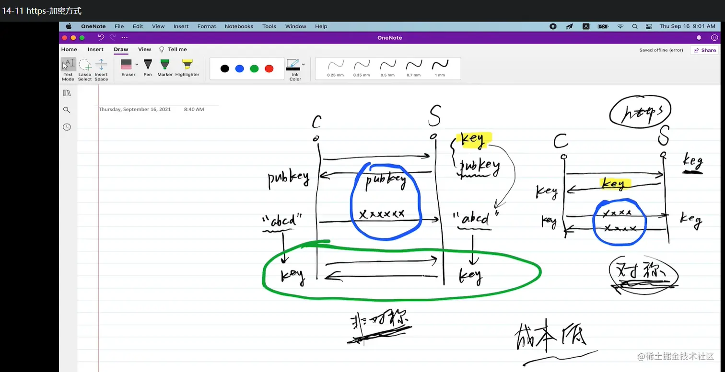
Task: Open the menu bar clock Thu Sep 16
Action: 687,26
